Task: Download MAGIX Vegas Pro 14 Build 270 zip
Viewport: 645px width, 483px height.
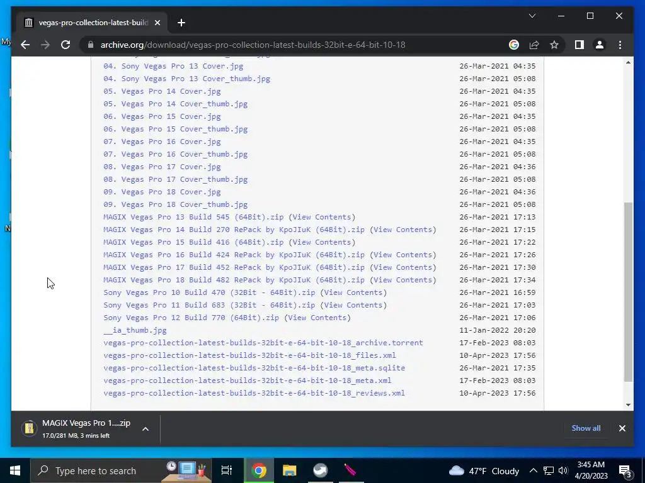Action: pyautogui.click(x=234, y=230)
